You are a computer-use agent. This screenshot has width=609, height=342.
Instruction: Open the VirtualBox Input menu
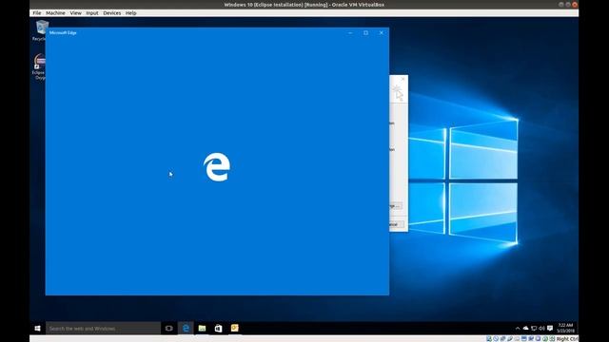92,12
